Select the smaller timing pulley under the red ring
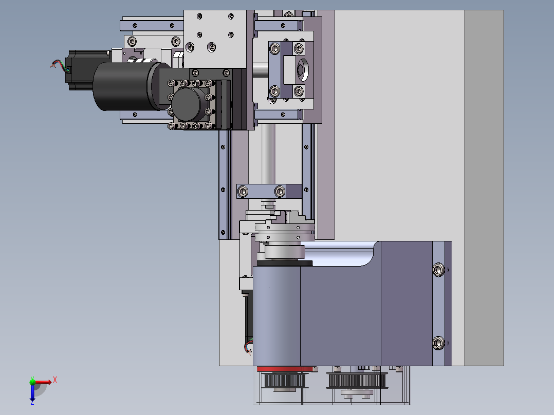 click(x=285, y=380)
